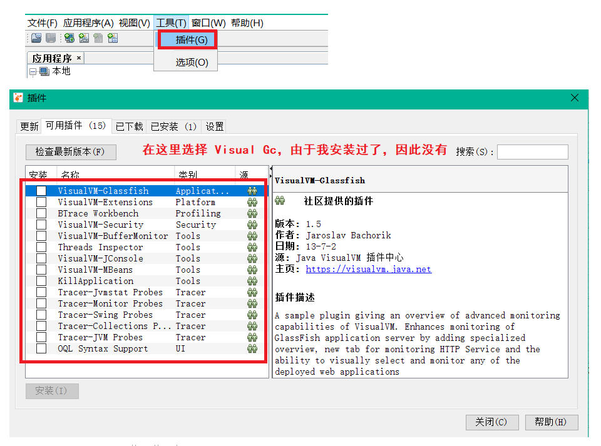Open the 应用程序(A) menu
601x446 pixels.
pyautogui.click(x=88, y=23)
